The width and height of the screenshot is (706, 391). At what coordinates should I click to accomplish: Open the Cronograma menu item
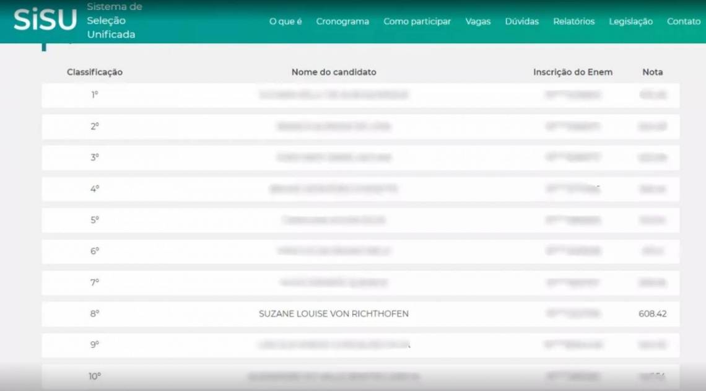point(342,22)
